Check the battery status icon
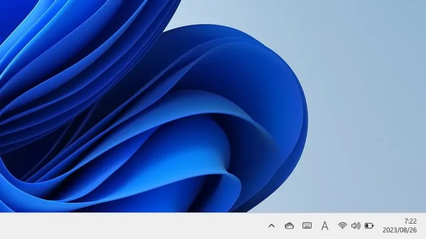This screenshot has width=426, height=239. tap(369, 225)
